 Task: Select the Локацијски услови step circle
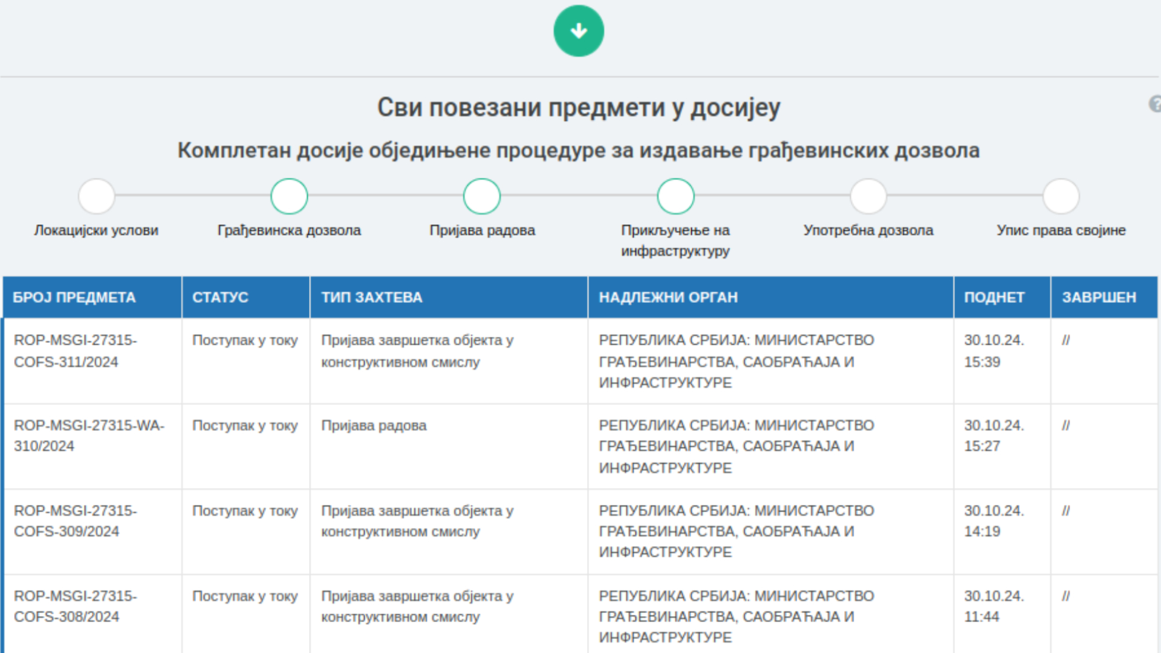(x=97, y=196)
